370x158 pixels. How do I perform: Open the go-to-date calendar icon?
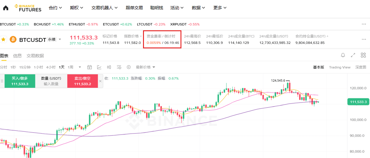[x=89, y=67]
